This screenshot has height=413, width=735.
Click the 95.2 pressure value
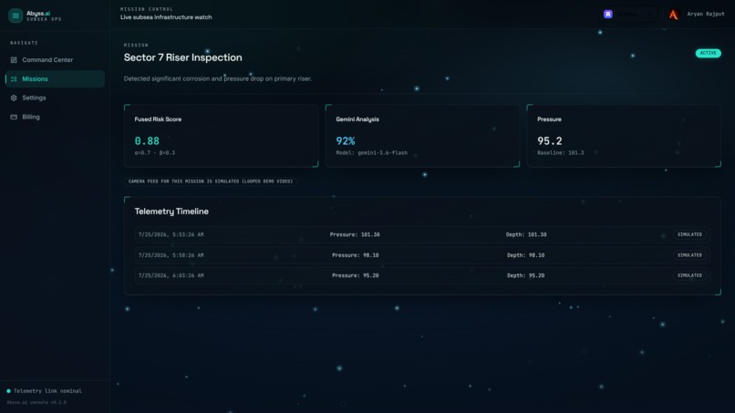pos(549,140)
